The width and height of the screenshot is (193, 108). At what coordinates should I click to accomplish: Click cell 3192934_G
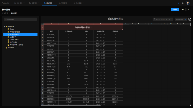click(51, 79)
